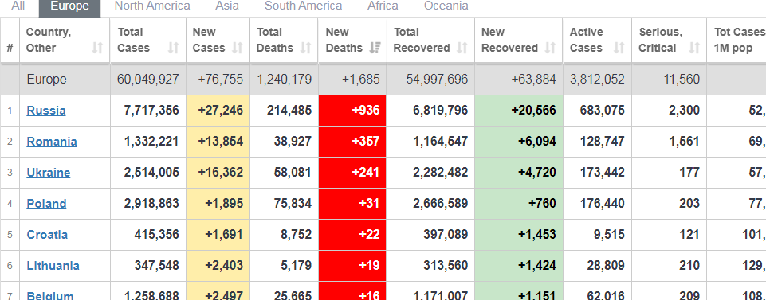Image resolution: width=766 pixels, height=300 pixels.
Task: Sort table by Total Deaths arrows
Action: click(x=306, y=48)
